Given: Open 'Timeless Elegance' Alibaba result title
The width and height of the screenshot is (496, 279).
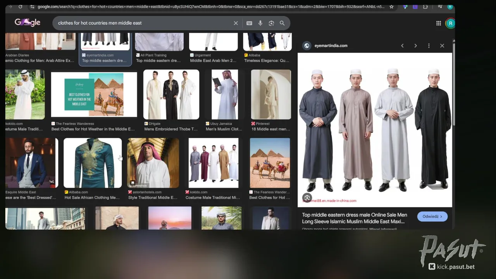Looking at the screenshot, I should coord(267,61).
